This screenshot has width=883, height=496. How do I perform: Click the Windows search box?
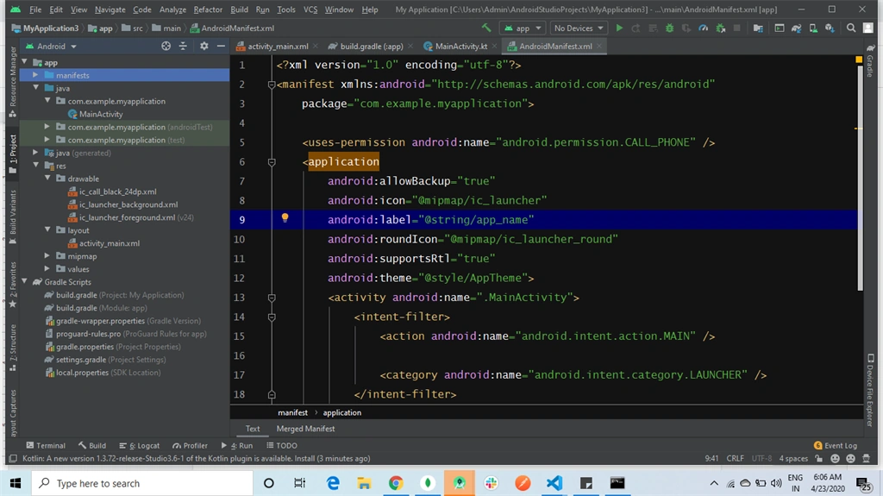142,483
